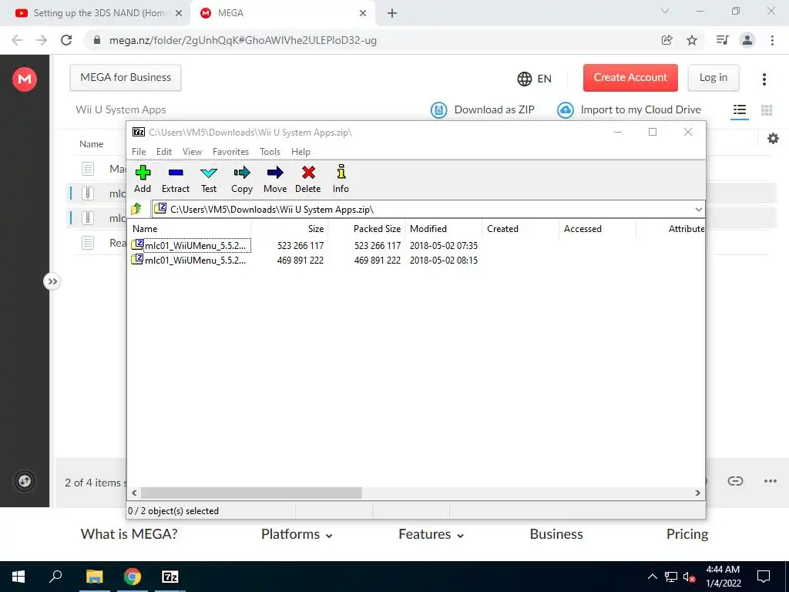
Task: Click the link icon in MEGA selection bar
Action: coord(735,481)
